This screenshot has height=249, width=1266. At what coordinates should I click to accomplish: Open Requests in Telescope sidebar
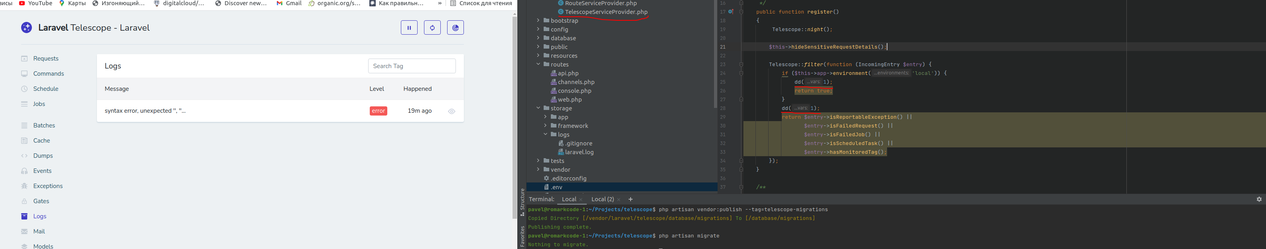pyautogui.click(x=46, y=59)
